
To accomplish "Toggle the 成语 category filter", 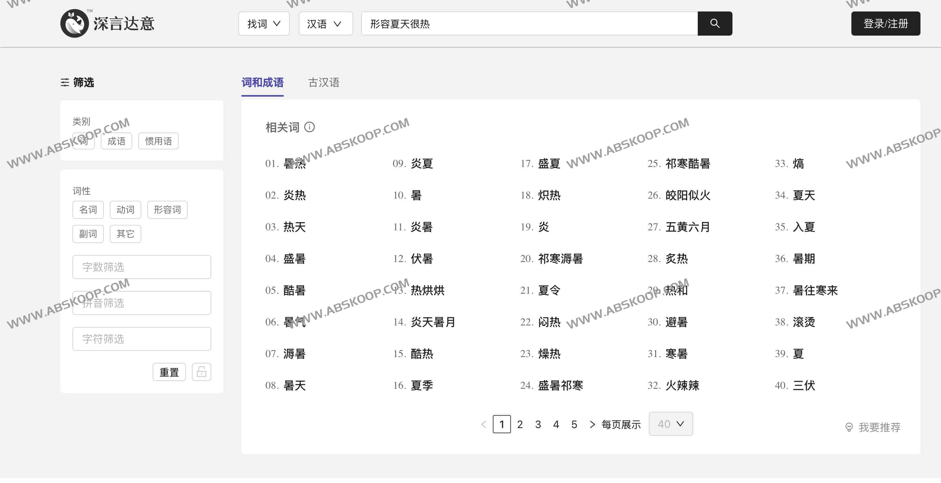I will point(116,141).
